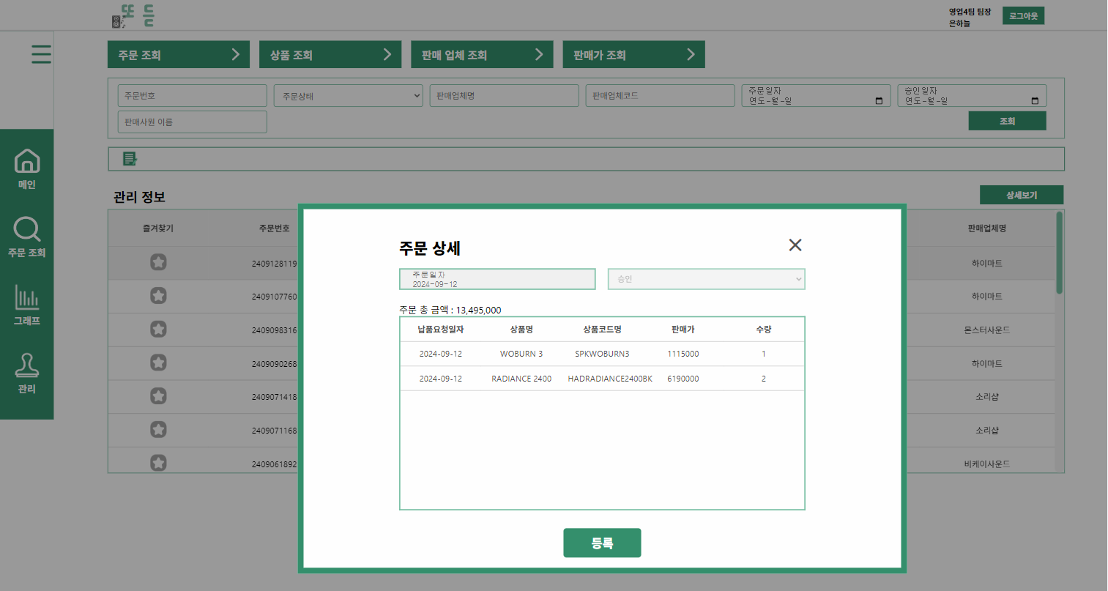Focus the 판매업체명 input field
Screen dimensions: 1108x591
coord(505,96)
